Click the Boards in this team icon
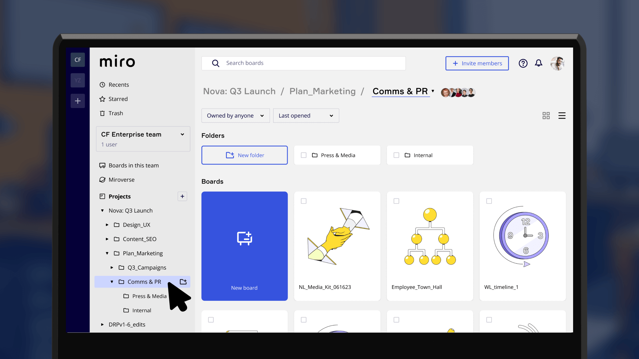The height and width of the screenshot is (359, 639). tap(103, 166)
